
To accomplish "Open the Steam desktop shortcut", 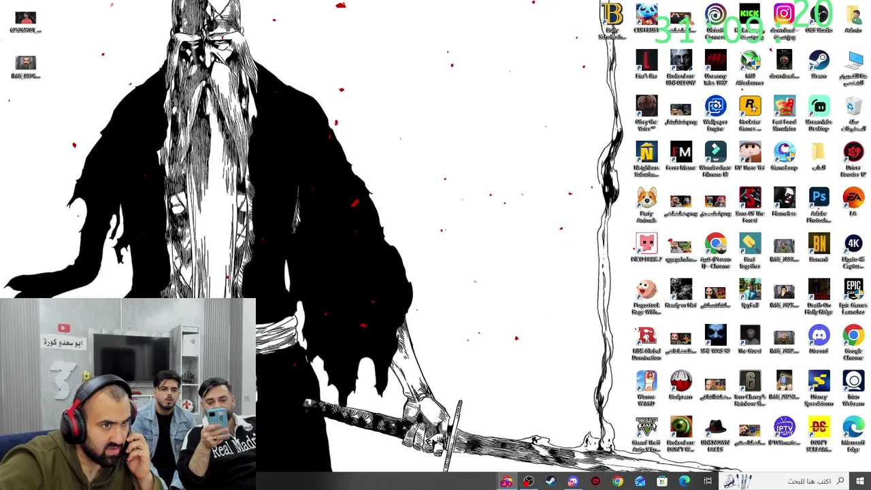I will click(819, 65).
